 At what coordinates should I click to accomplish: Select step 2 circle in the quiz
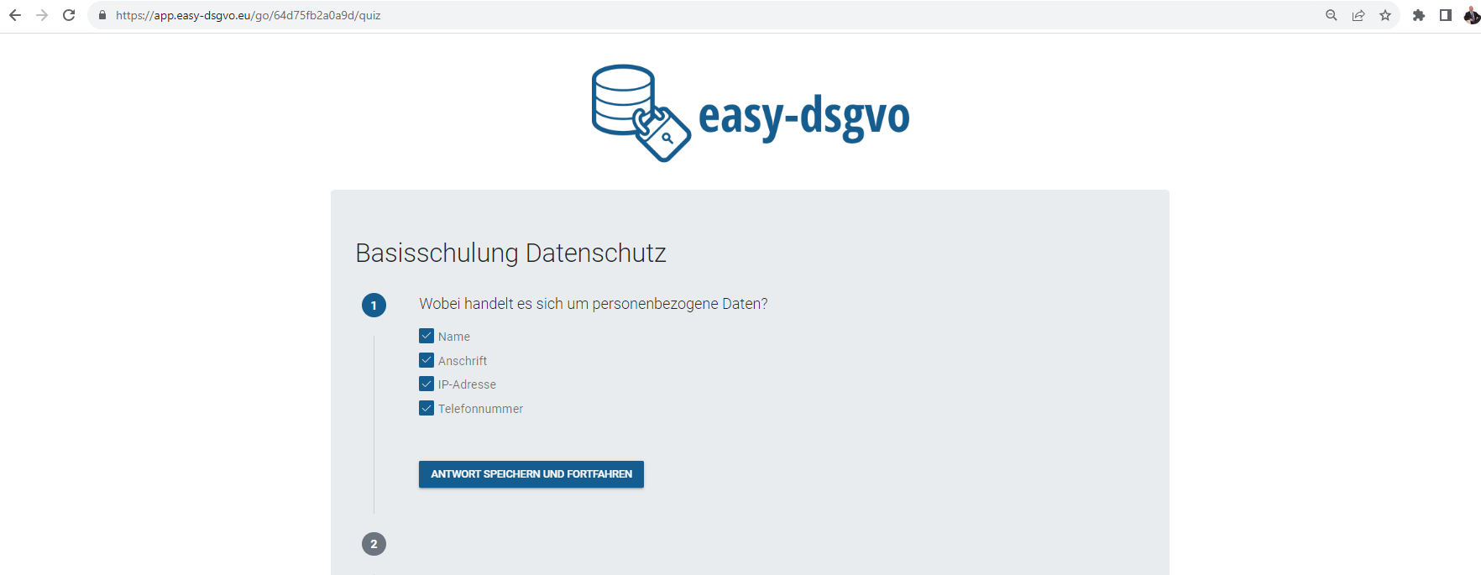point(374,544)
